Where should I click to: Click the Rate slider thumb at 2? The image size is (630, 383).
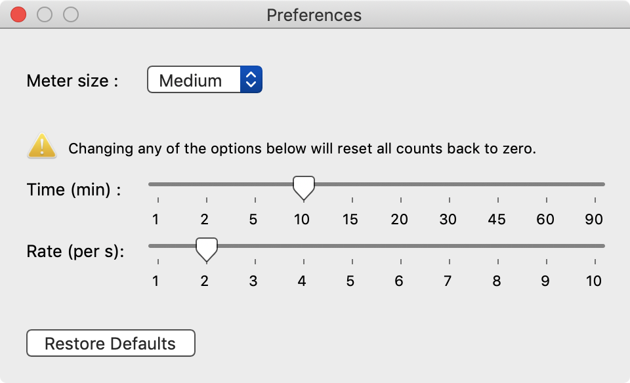point(207,249)
